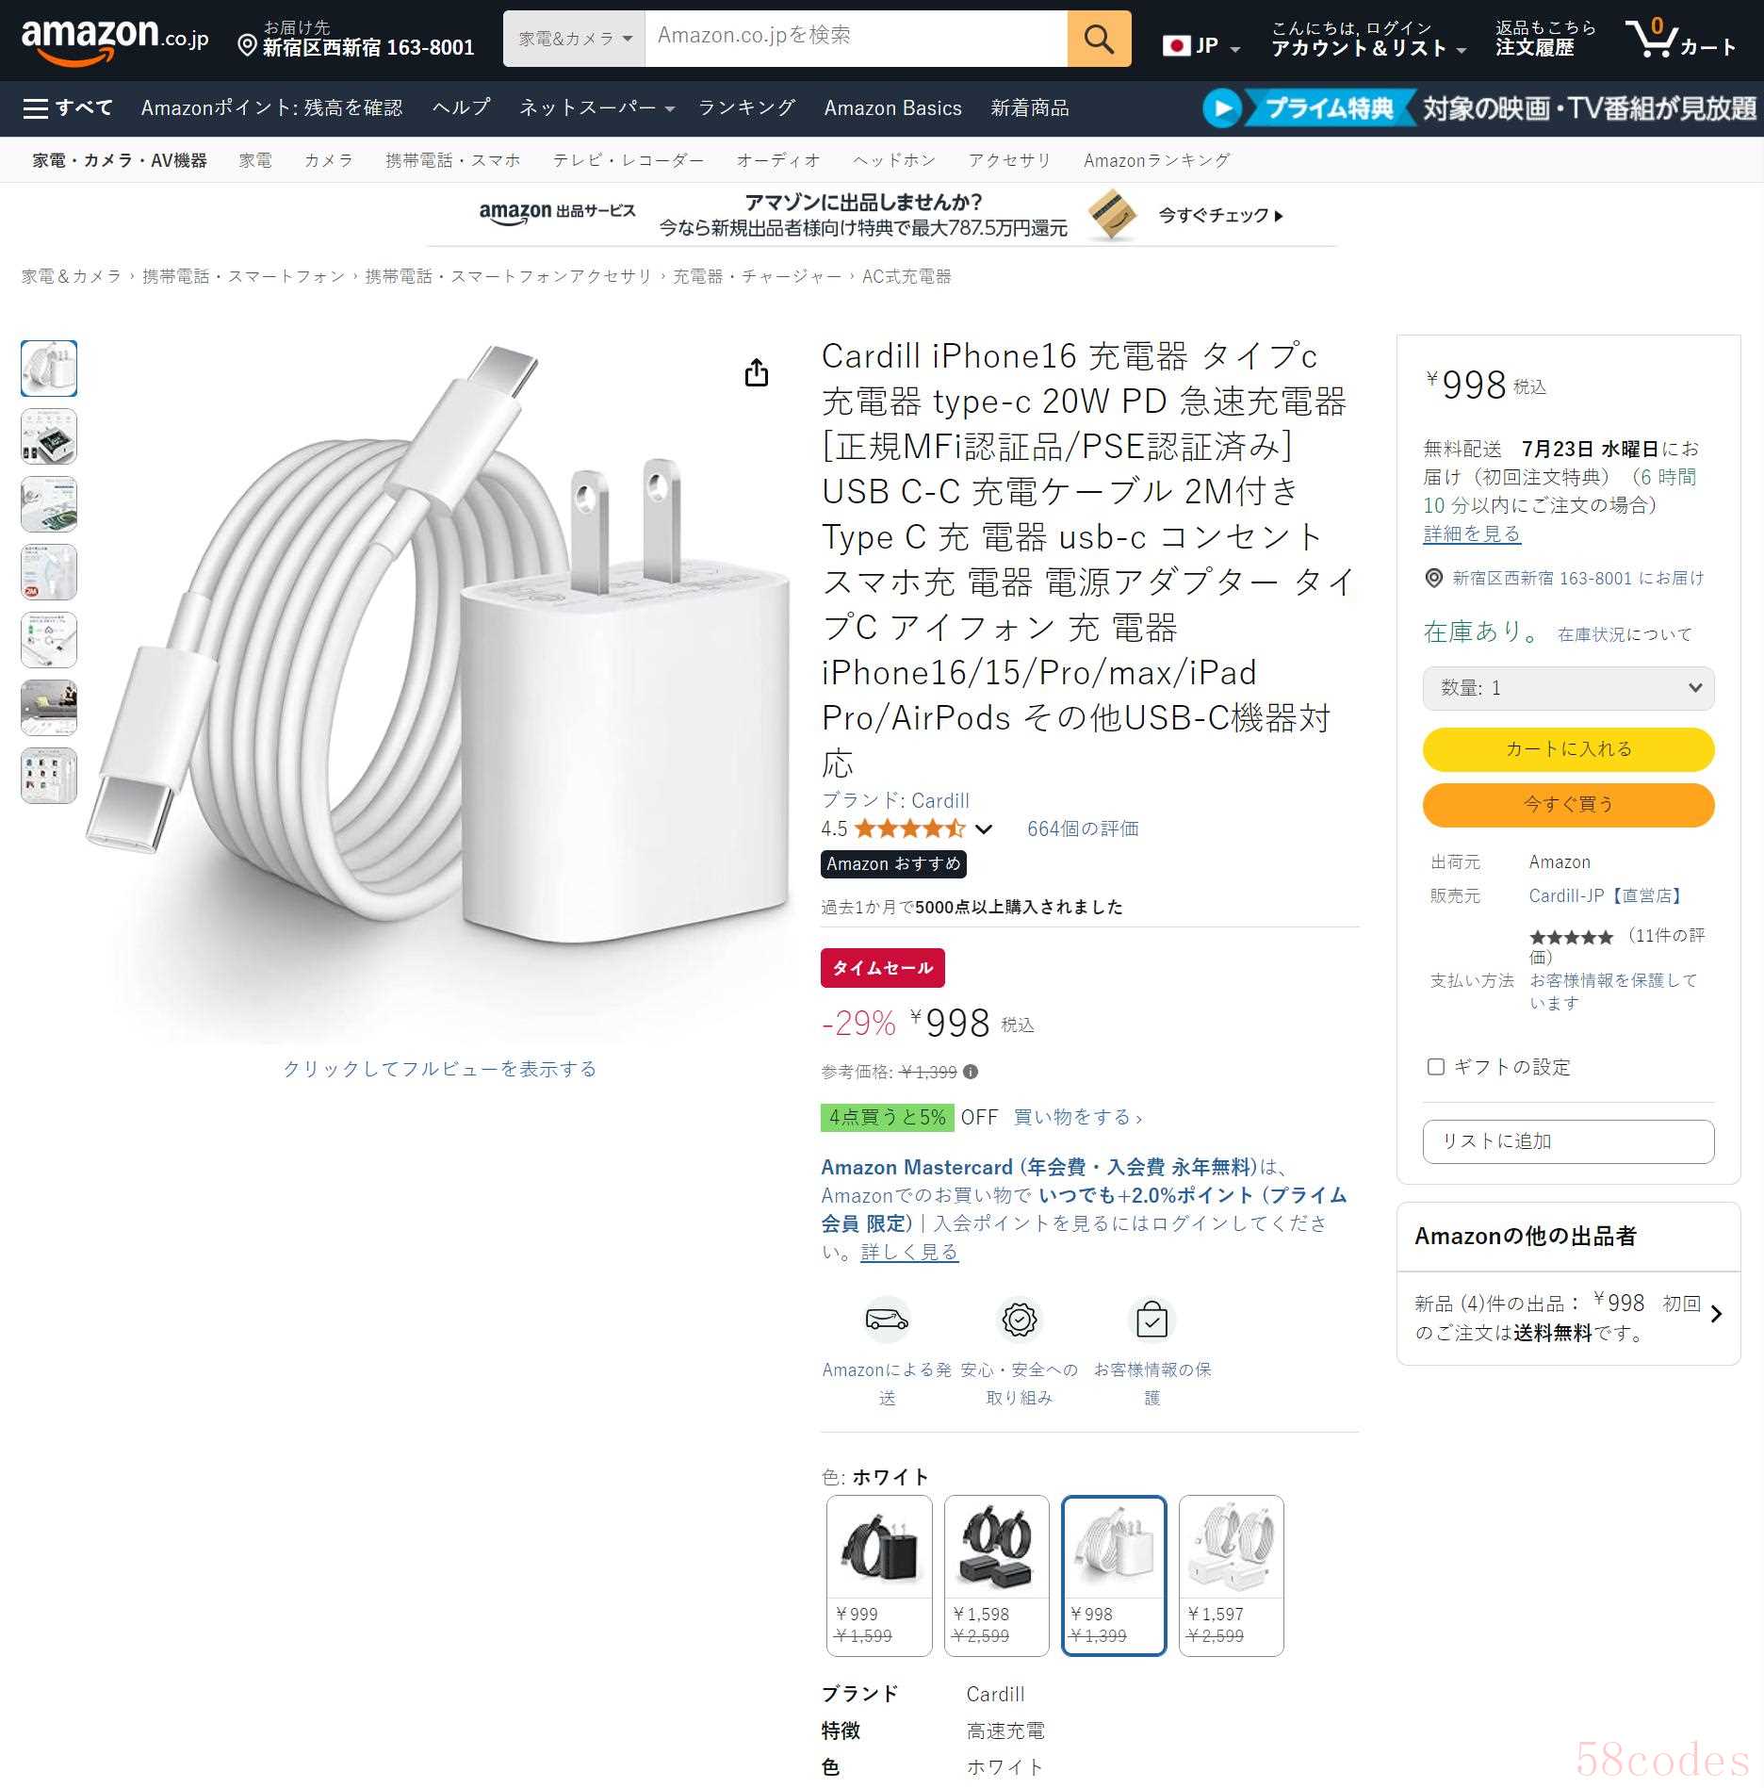The image size is (1764, 1788).
Task: Click the カートに入れる button
Action: pyautogui.click(x=1568, y=749)
